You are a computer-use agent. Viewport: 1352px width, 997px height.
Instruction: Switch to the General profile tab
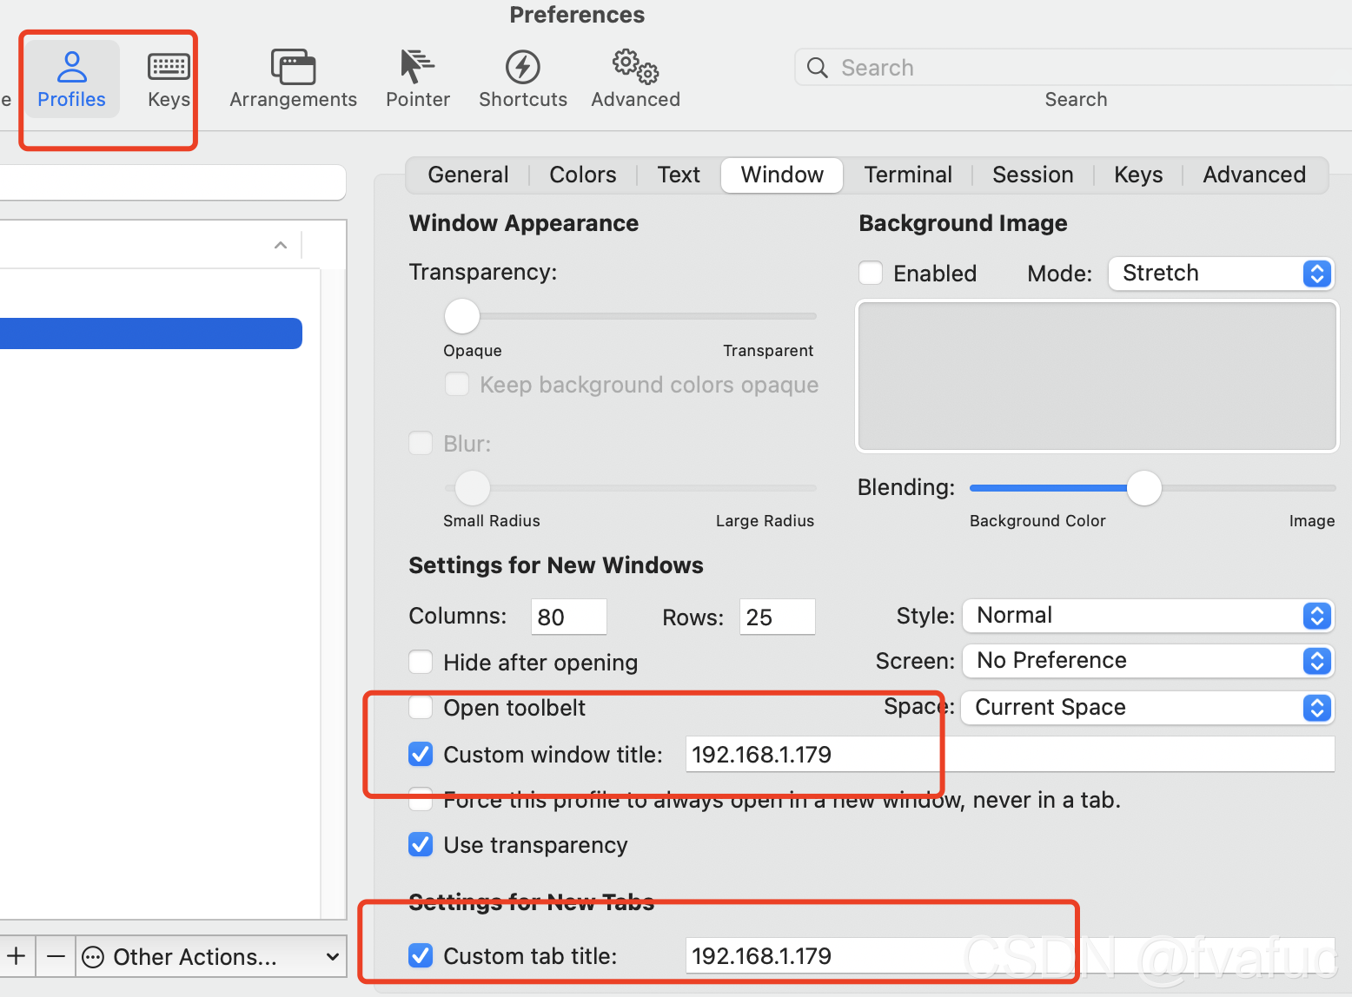pos(468,175)
